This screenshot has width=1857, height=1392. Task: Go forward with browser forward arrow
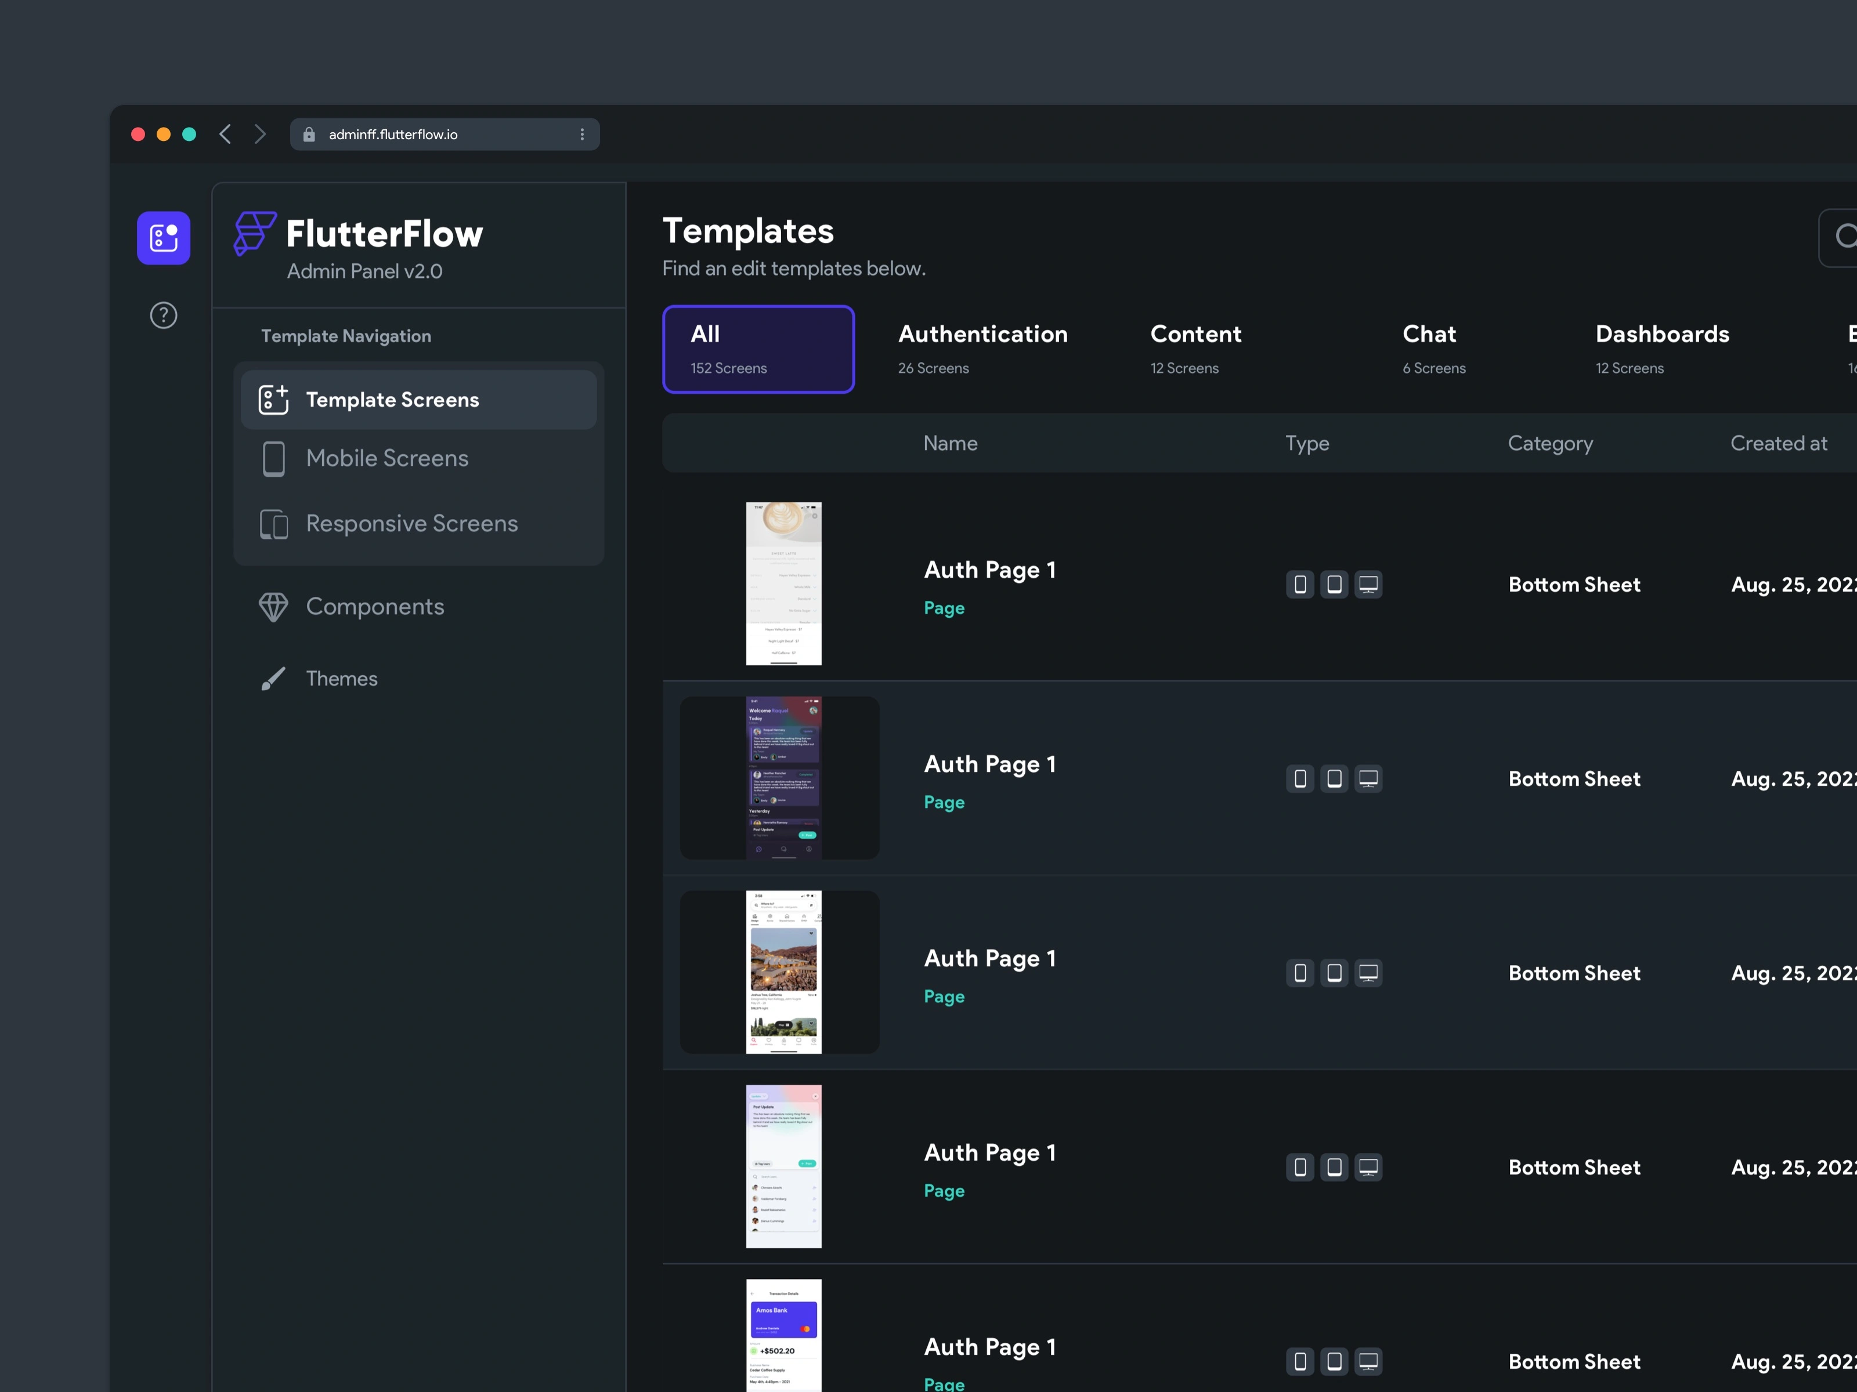point(260,134)
